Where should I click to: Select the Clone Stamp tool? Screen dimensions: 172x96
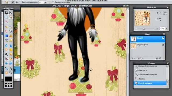(x=11, y=36)
